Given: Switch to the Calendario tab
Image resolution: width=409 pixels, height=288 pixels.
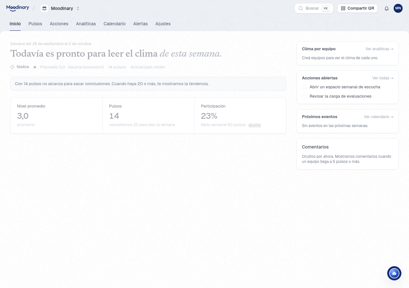Looking at the screenshot, I should click(114, 24).
